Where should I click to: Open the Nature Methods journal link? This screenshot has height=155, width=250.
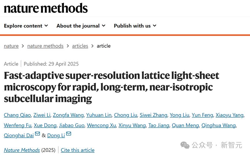pos(22,150)
